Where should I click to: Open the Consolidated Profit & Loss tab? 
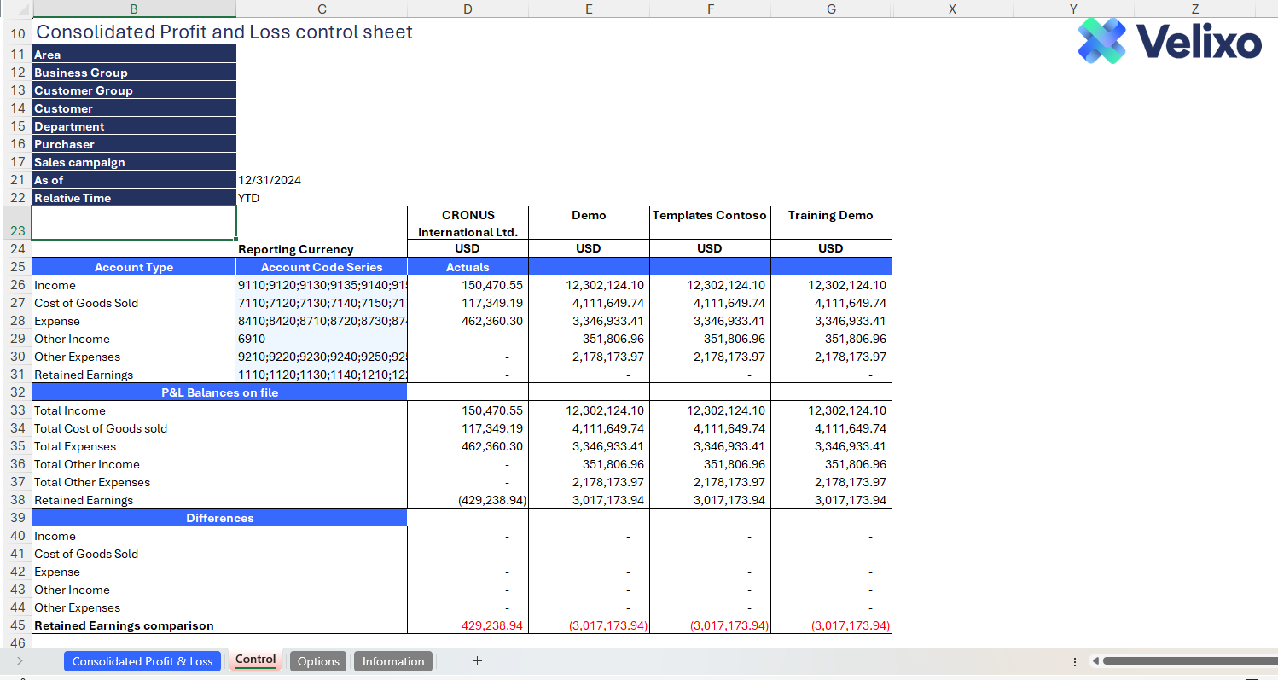[x=142, y=661]
